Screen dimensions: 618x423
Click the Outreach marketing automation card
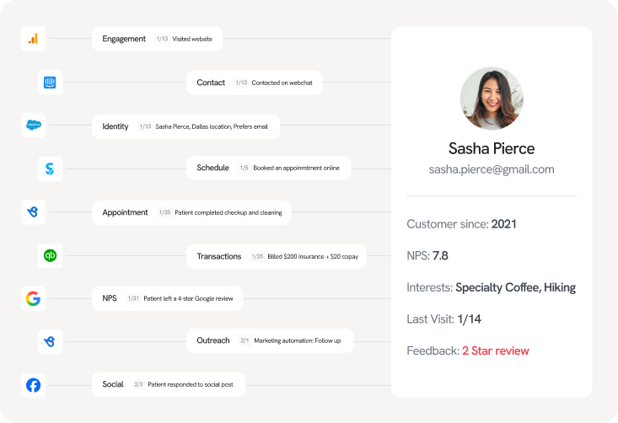270,340
